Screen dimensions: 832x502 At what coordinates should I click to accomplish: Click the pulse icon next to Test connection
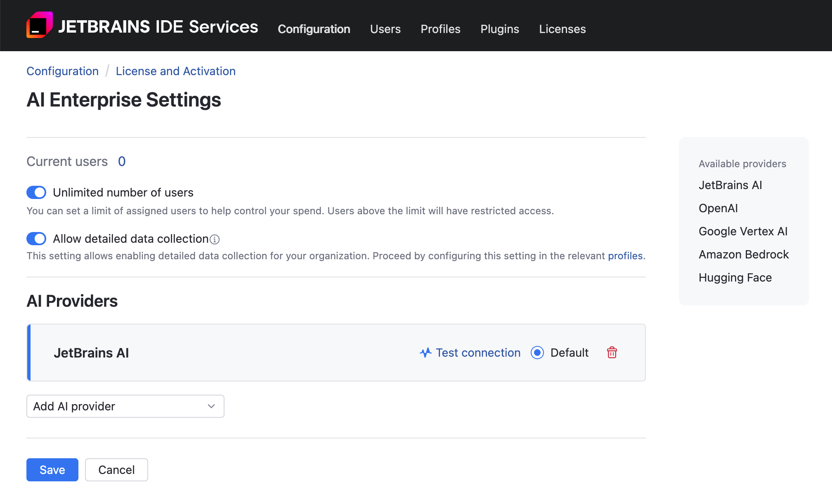425,353
